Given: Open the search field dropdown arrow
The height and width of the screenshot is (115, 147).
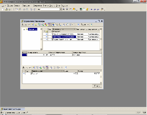Looking at the screenshot, I should coord(61,9).
